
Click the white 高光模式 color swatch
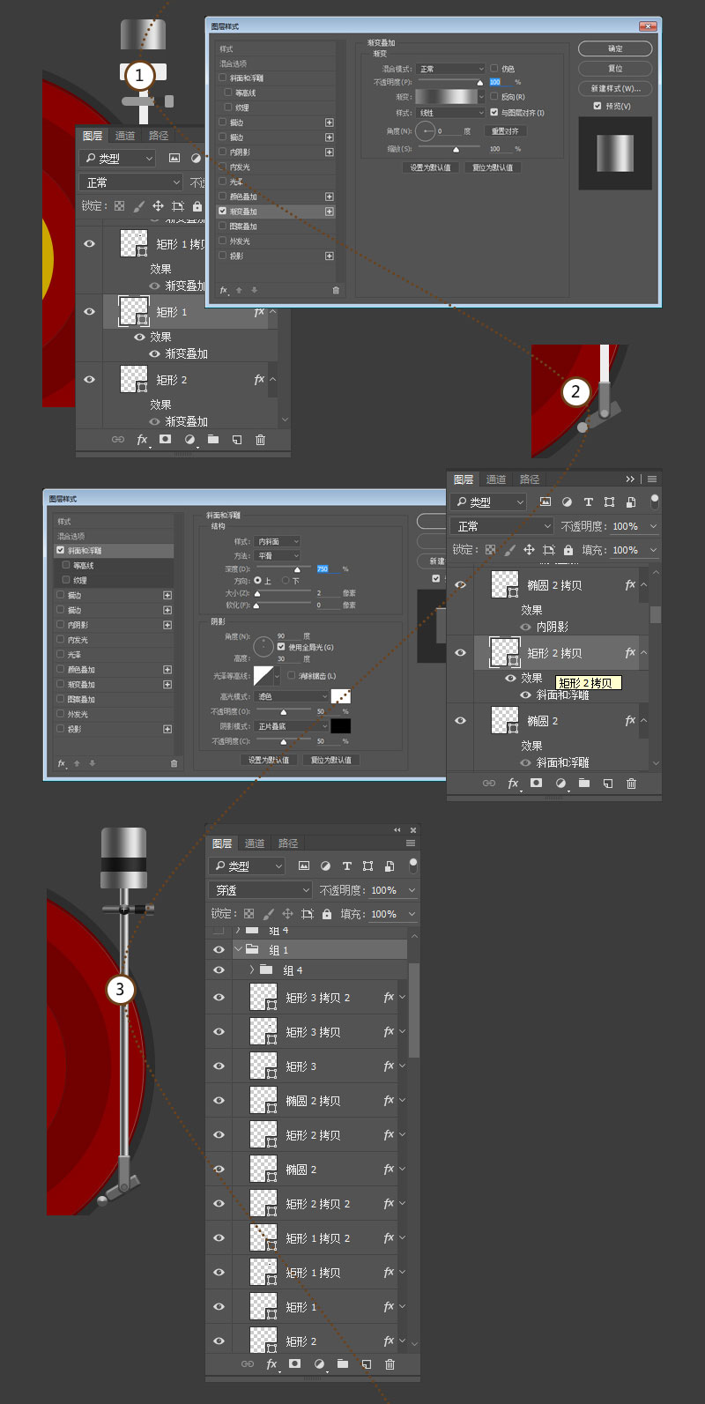(x=340, y=696)
